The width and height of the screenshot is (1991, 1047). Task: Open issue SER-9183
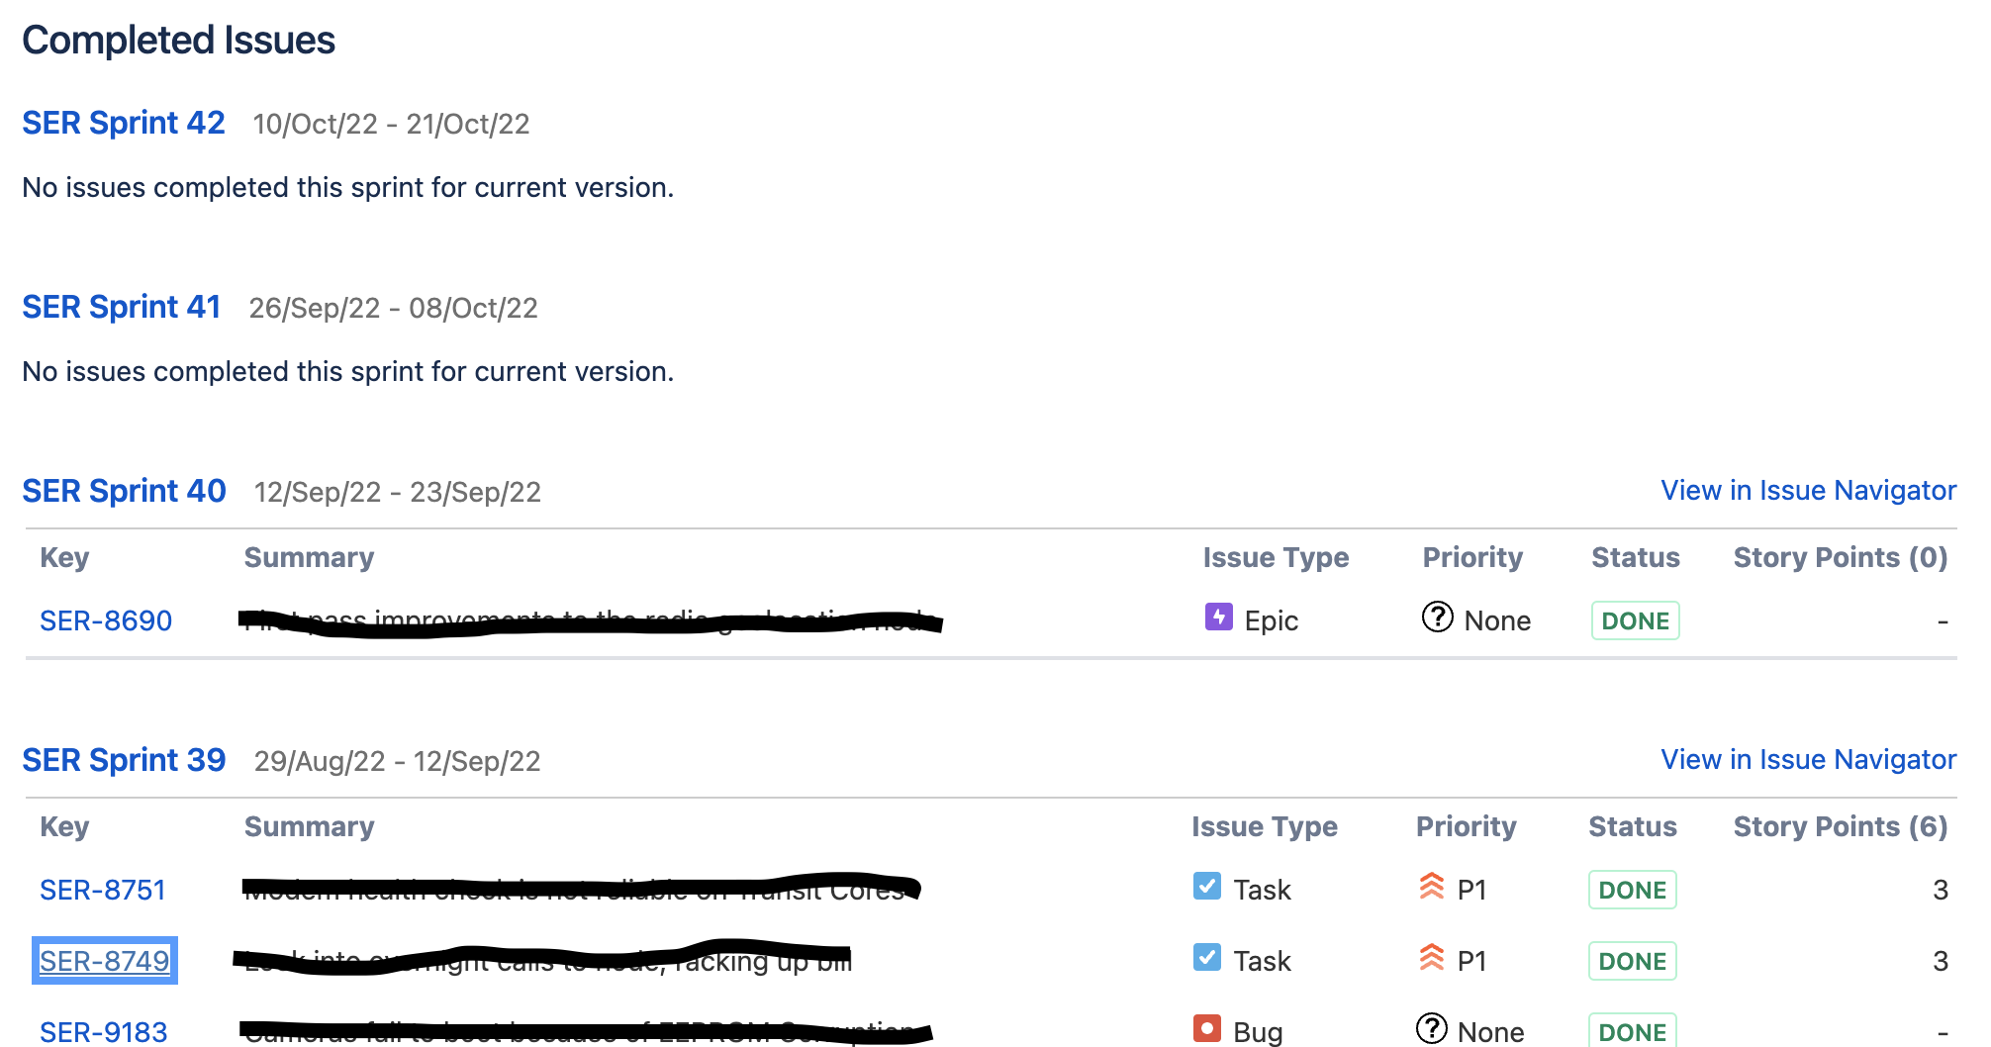coord(103,1029)
